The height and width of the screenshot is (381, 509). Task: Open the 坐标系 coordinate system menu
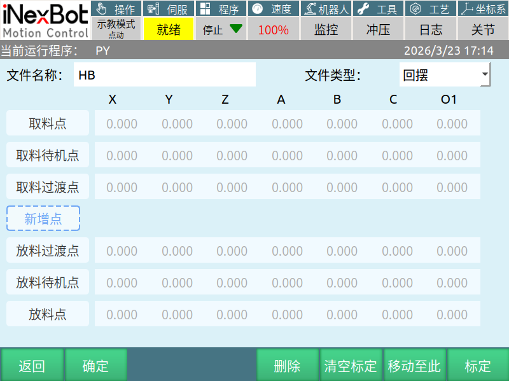(484, 8)
